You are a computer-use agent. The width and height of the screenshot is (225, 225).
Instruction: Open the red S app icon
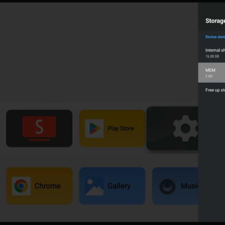(39, 127)
